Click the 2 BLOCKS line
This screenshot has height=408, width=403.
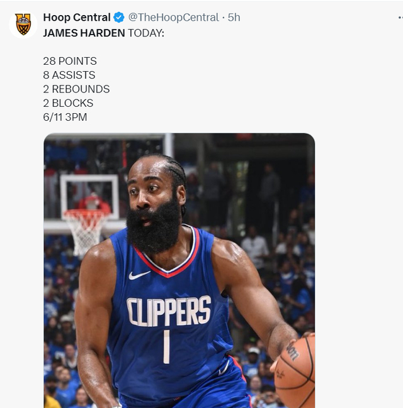coord(68,103)
